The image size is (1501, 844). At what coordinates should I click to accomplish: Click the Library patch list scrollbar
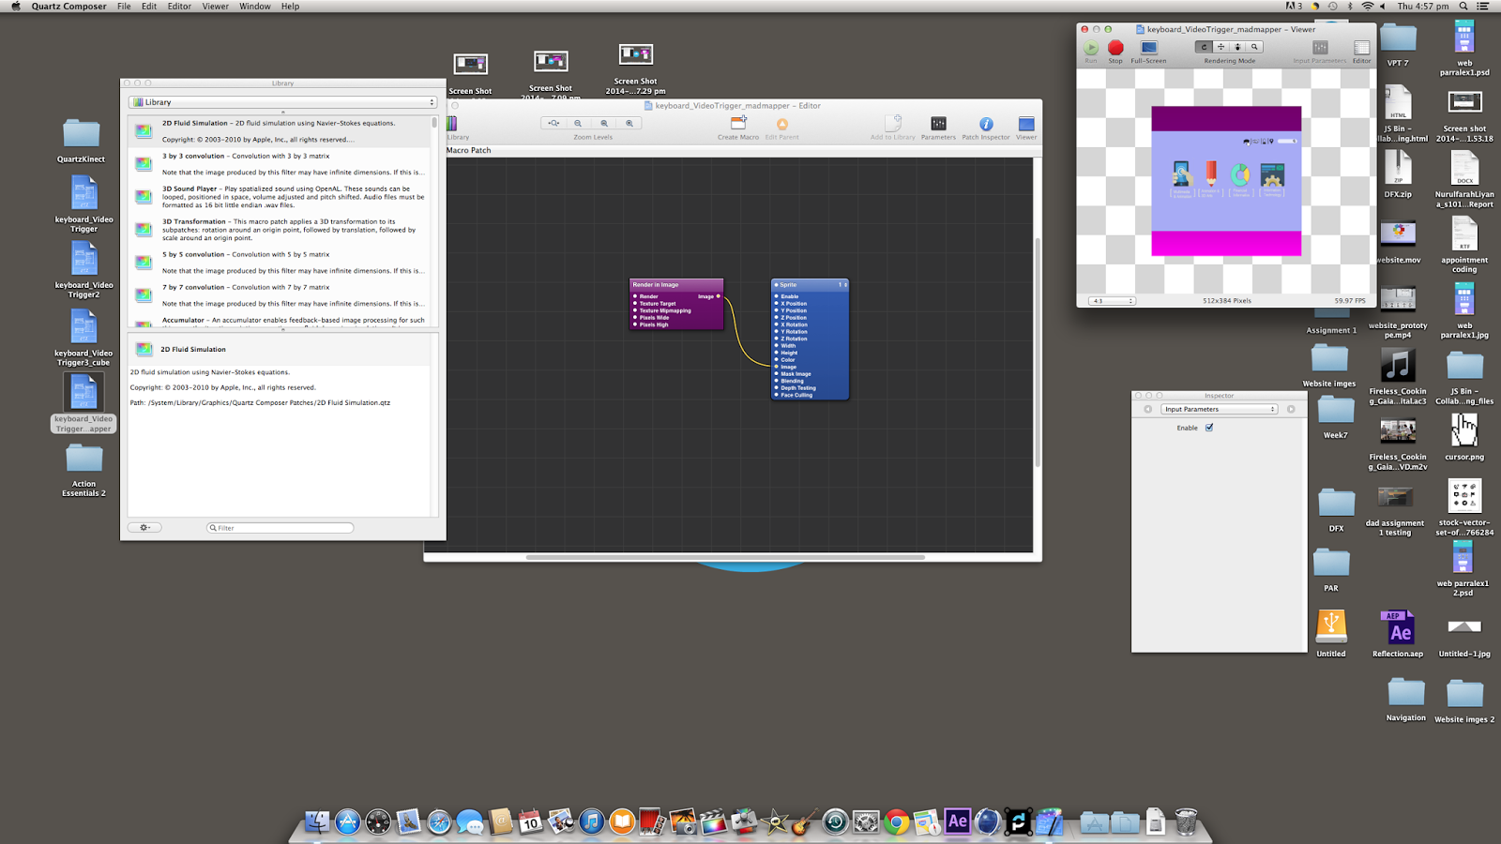[434, 123]
